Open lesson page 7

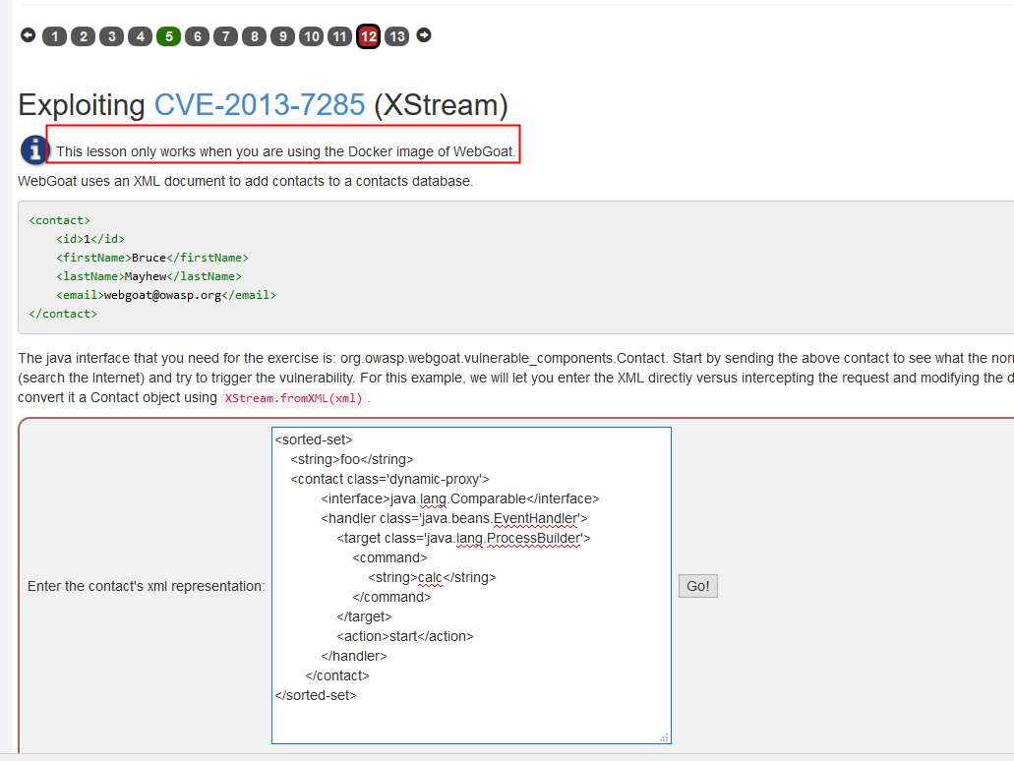click(x=225, y=36)
